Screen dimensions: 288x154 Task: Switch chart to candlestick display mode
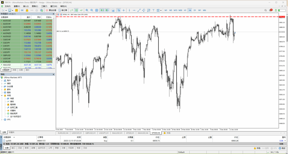point(77,10)
